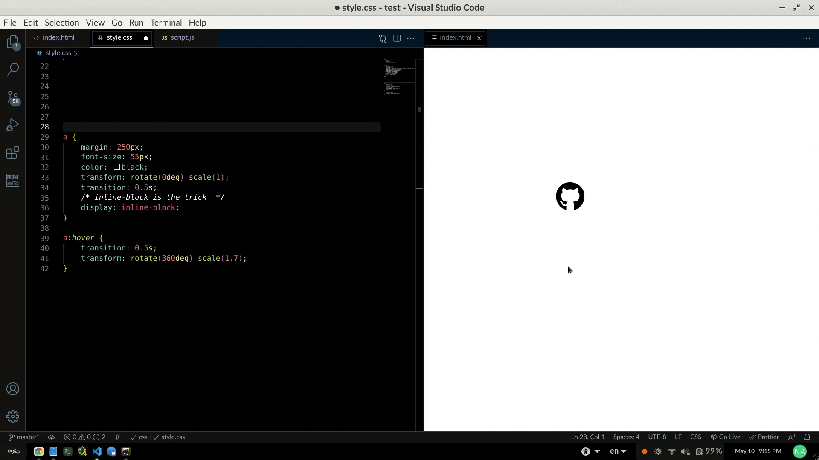Switch to the index.html editor tab

(58, 37)
